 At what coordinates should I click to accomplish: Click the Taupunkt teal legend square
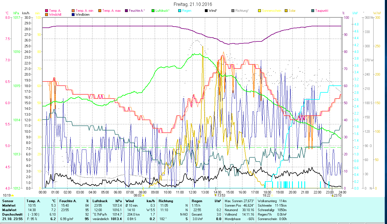coord(313,11)
